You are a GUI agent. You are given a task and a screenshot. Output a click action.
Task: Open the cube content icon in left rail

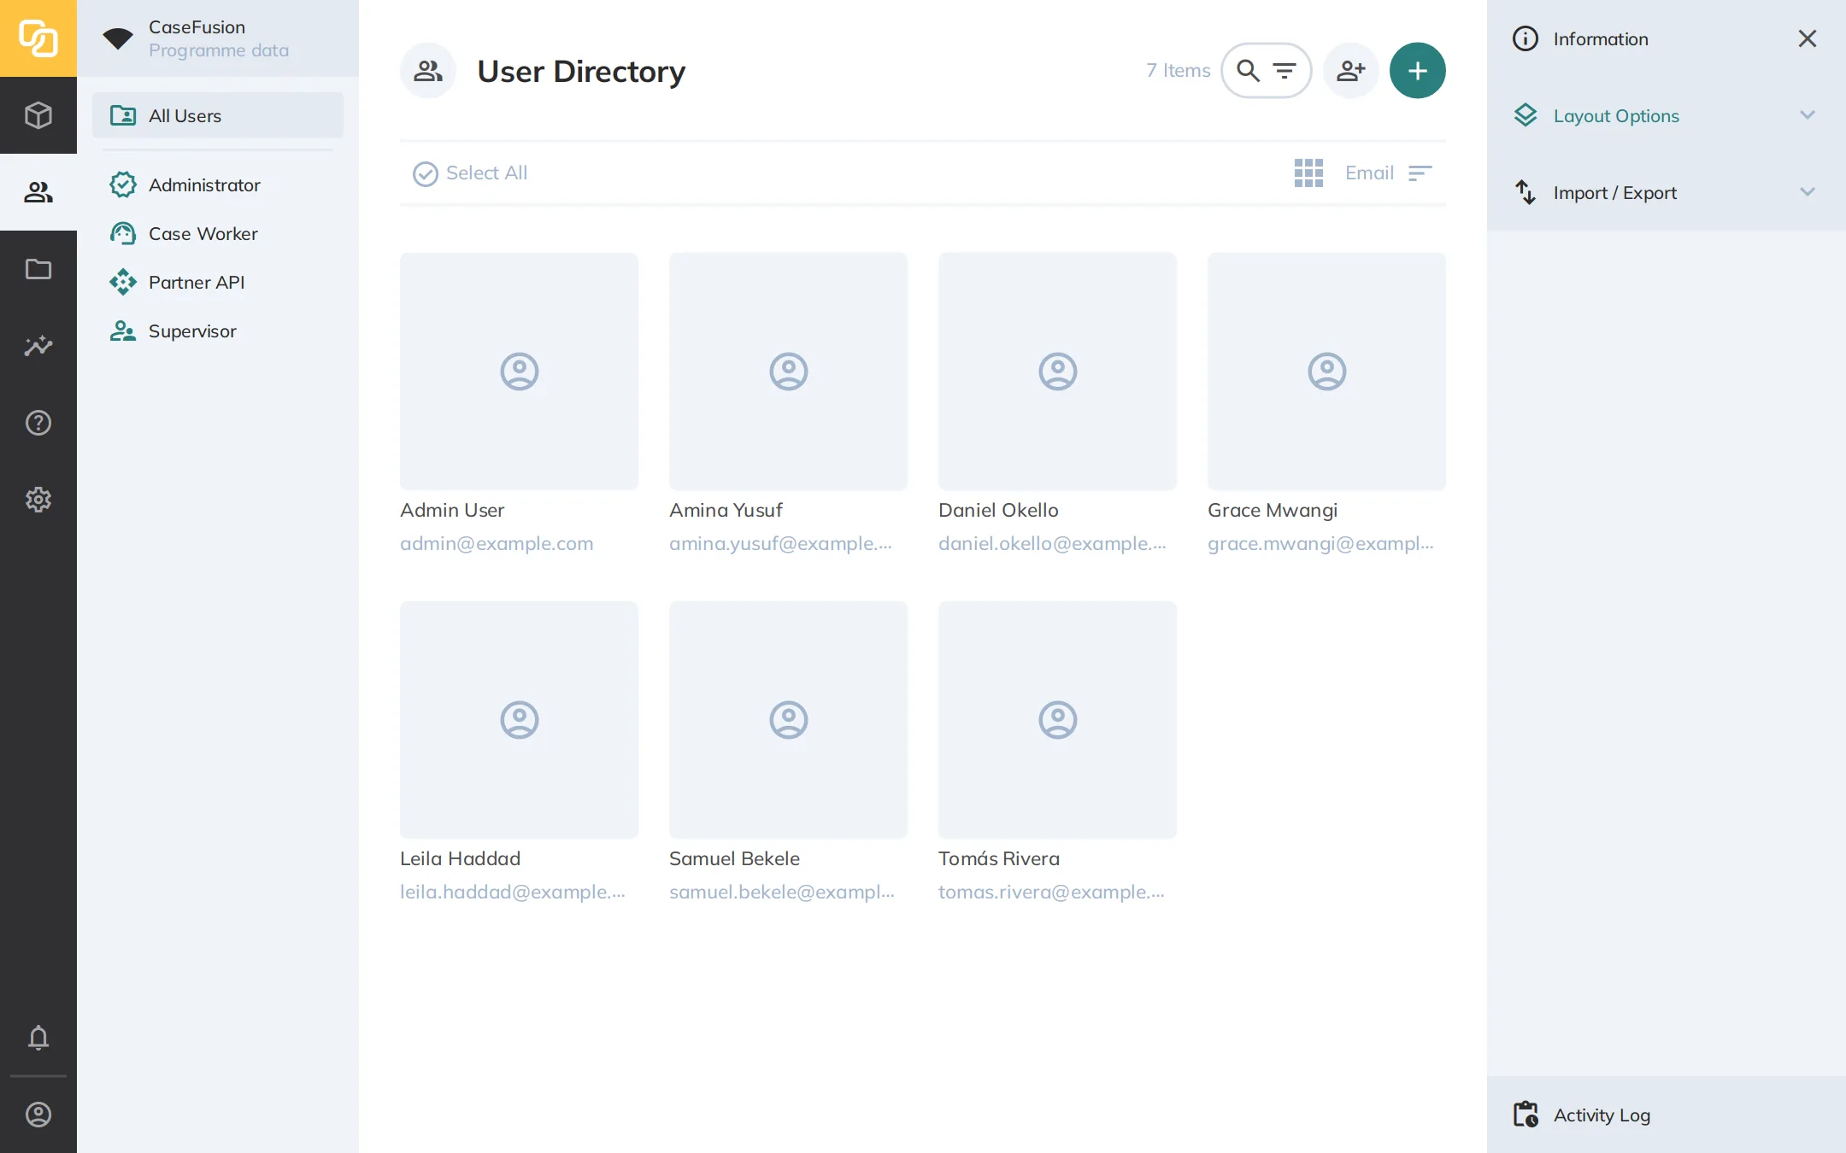click(x=38, y=115)
